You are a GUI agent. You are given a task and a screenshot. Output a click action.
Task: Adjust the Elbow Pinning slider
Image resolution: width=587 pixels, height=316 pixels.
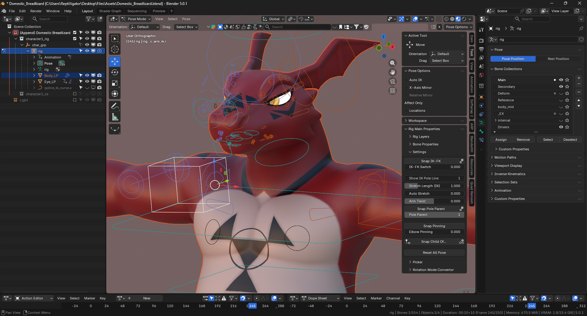click(x=434, y=232)
